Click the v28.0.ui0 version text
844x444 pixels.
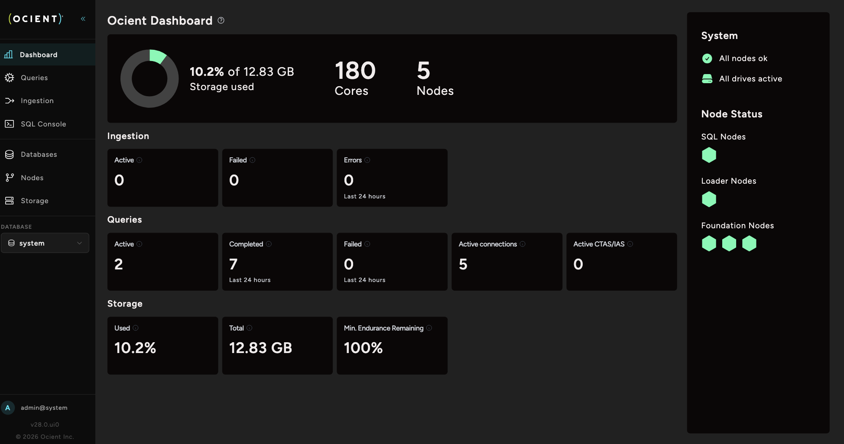pyautogui.click(x=45, y=425)
